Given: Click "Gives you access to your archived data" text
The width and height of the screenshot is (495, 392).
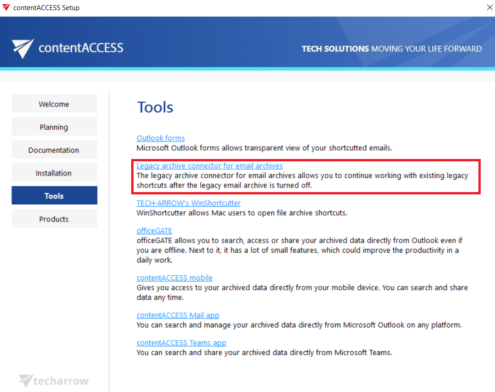Looking at the screenshot, I should point(302,292).
